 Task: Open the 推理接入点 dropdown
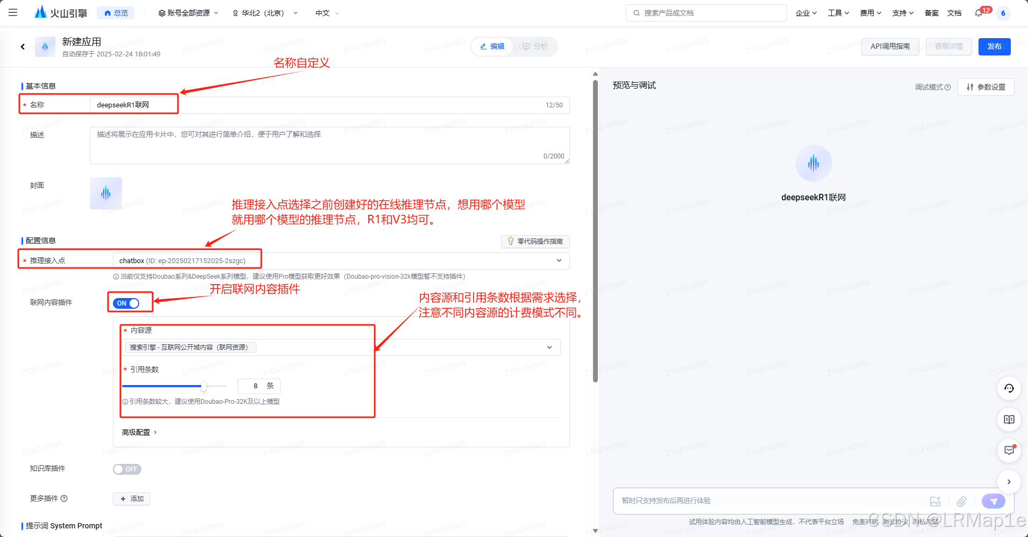click(x=341, y=260)
